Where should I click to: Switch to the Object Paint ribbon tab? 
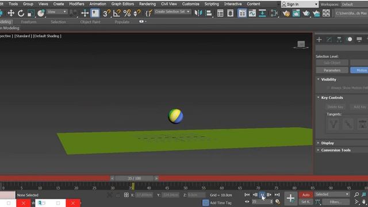[90, 22]
